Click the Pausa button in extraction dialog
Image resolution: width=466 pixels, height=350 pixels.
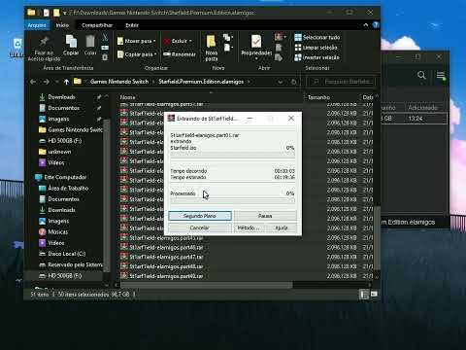(x=265, y=216)
